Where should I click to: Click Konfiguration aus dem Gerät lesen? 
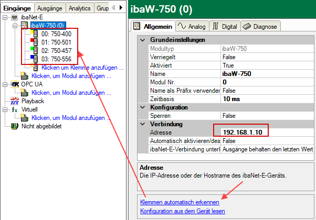182,211
